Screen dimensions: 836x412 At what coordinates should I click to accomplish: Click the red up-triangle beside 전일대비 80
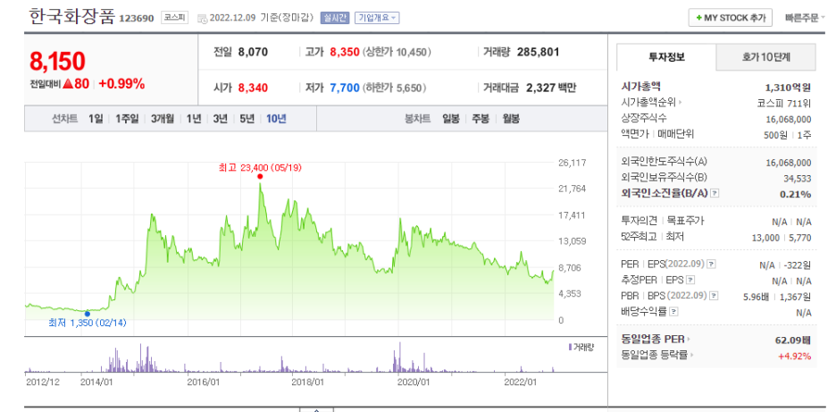(x=68, y=84)
